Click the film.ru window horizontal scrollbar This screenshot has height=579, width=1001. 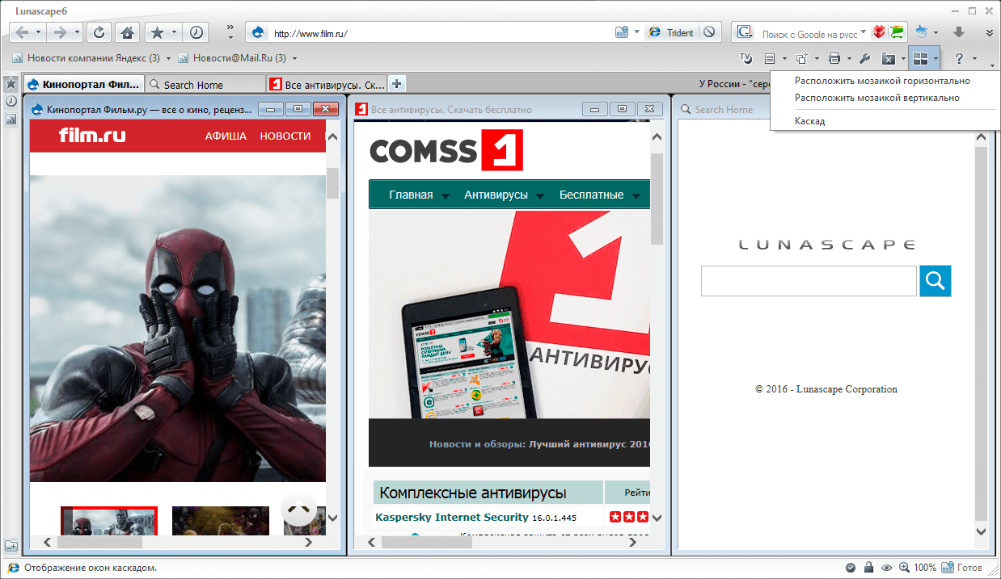(178, 543)
